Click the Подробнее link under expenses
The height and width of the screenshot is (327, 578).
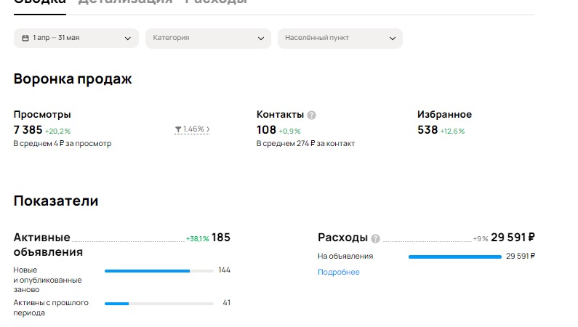tap(338, 272)
